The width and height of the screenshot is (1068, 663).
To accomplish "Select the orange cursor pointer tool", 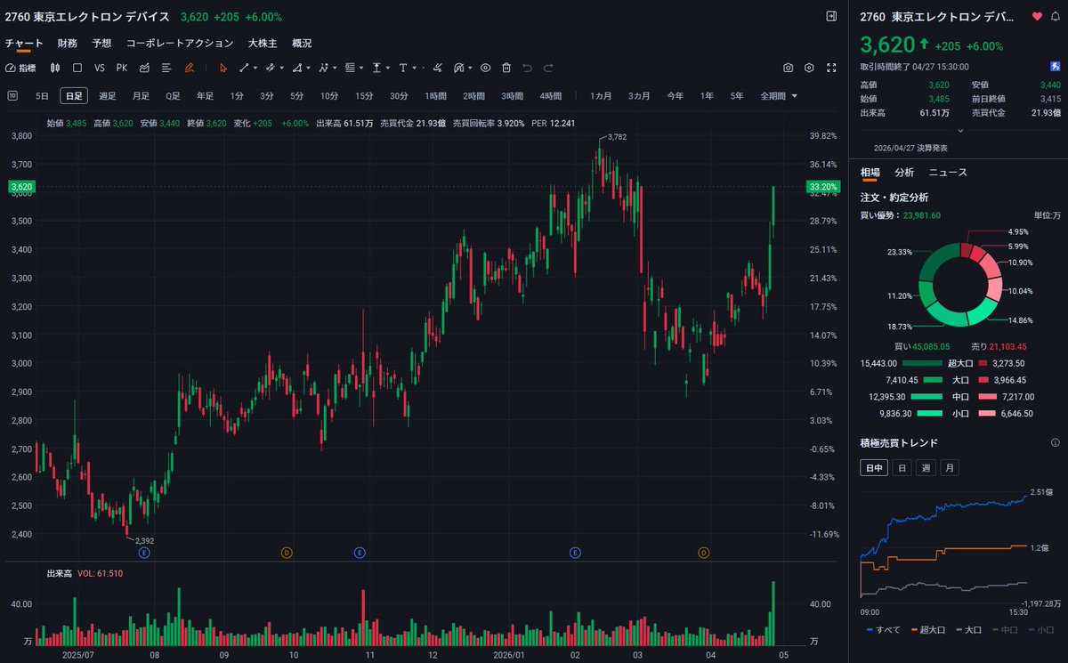I will (x=223, y=68).
